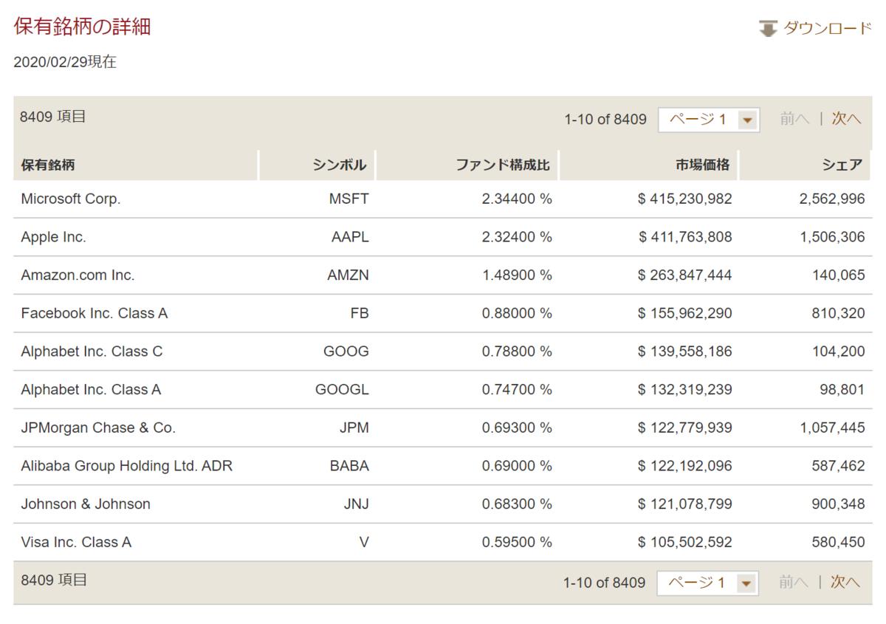Click the 0.88000 % fund weight
This screenshot has height=624, width=886.
517,313
